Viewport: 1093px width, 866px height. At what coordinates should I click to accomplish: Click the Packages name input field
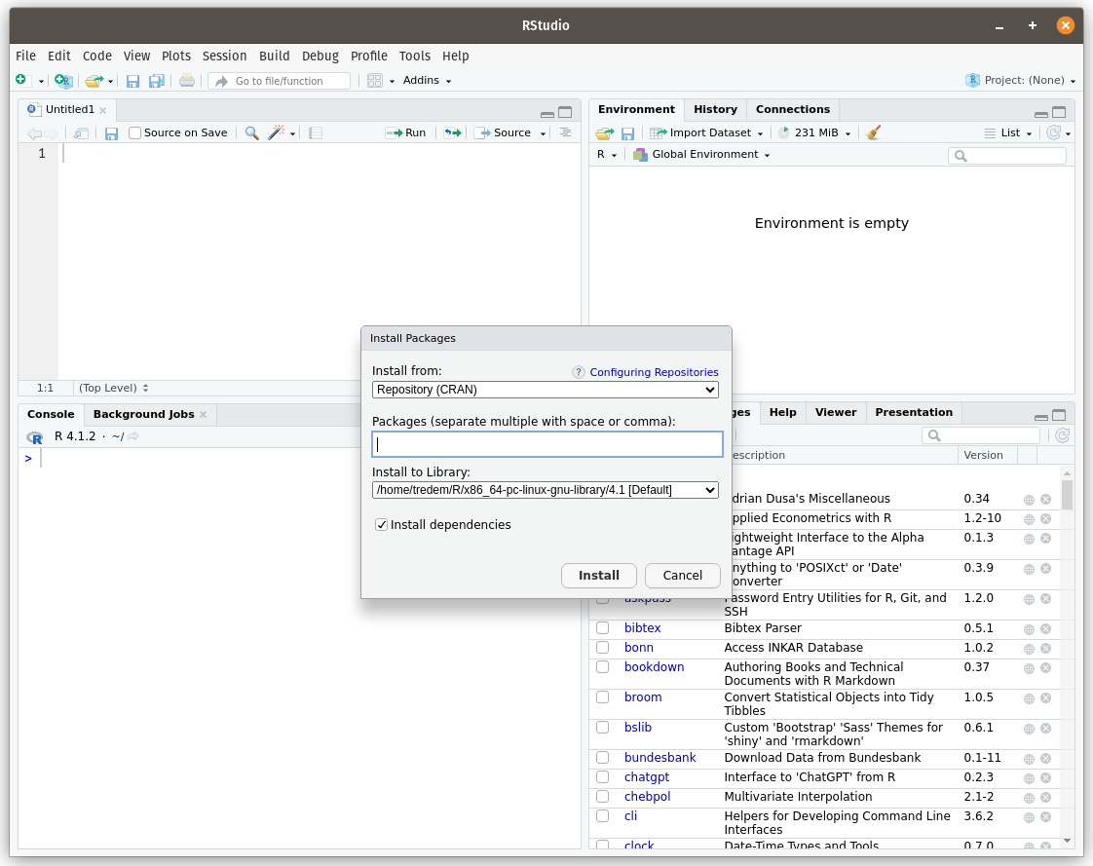tap(547, 445)
